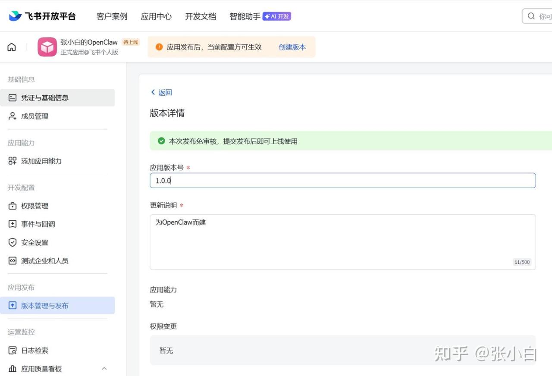
Task: Click the 成员管理 person icon
Action: click(13, 116)
